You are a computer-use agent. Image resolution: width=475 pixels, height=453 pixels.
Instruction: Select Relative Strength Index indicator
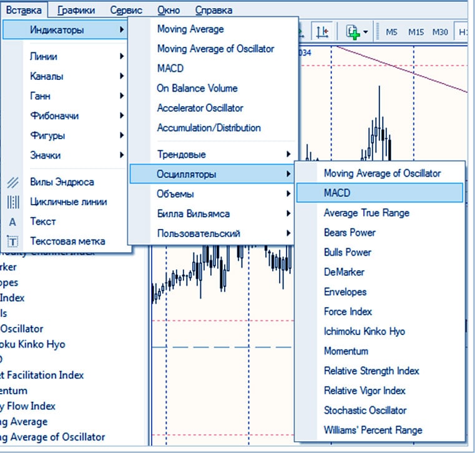coord(371,371)
